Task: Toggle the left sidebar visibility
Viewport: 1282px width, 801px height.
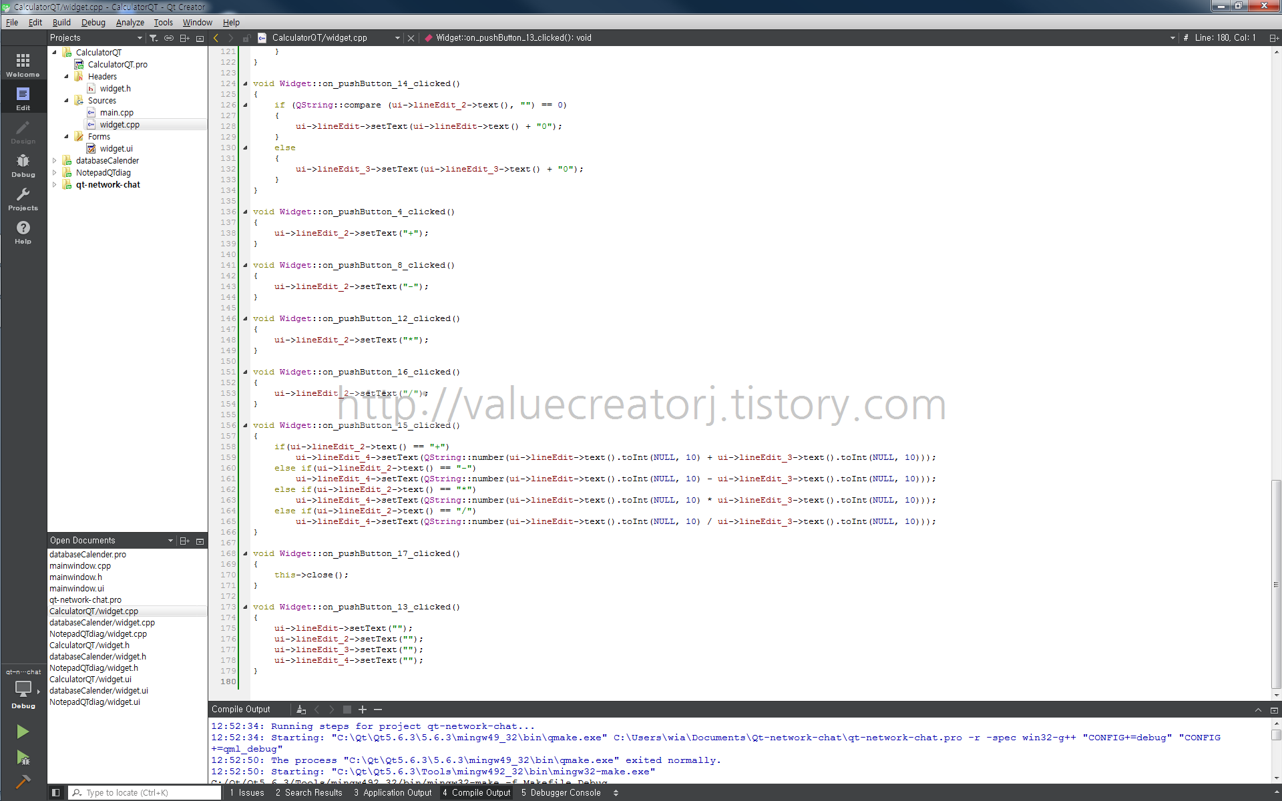Action: click(x=56, y=792)
